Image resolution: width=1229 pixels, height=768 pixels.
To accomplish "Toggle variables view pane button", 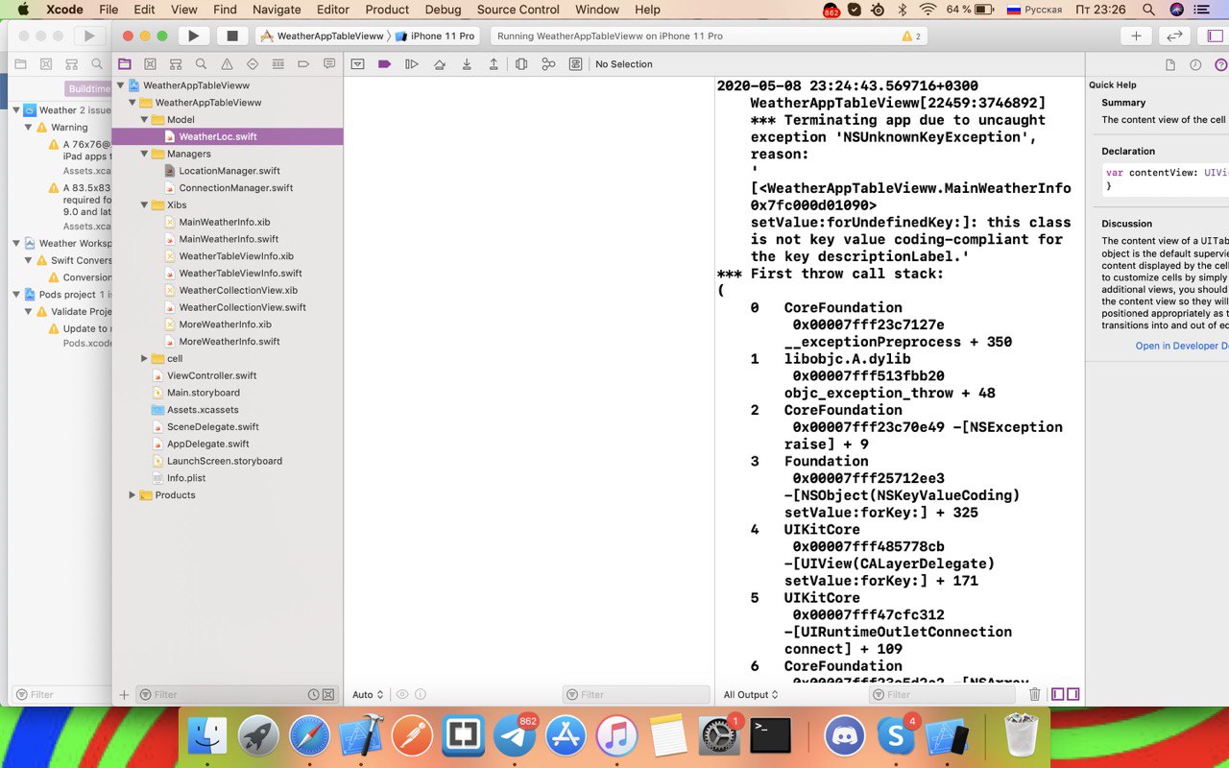I will pyautogui.click(x=1057, y=694).
